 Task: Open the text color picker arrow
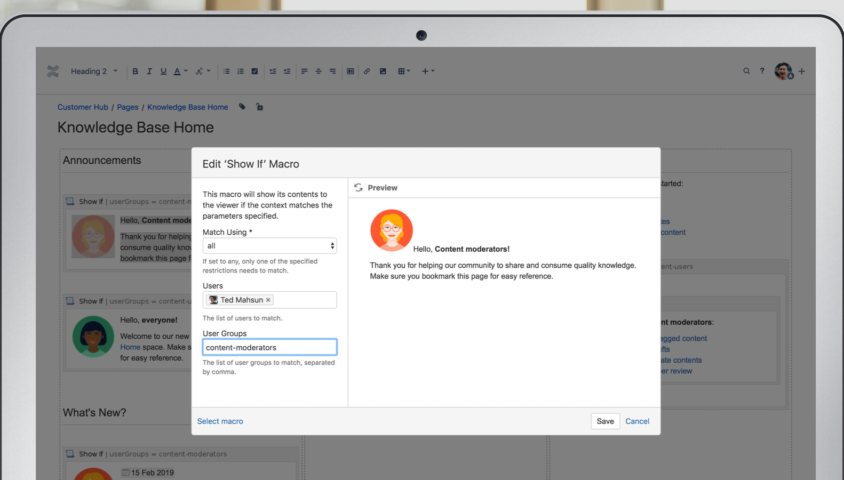[186, 71]
